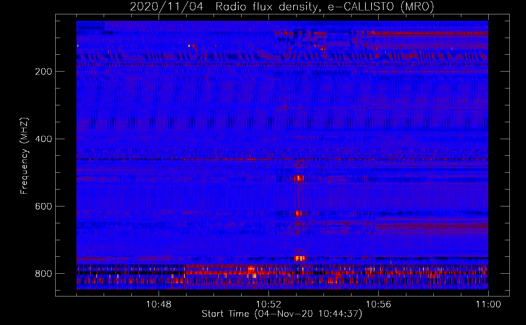
Task: Click the bright burst near 620 MHz at 10:53
Action: (x=299, y=214)
